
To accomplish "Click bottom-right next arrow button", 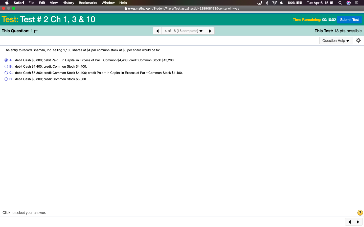I will pyautogui.click(x=358, y=222).
